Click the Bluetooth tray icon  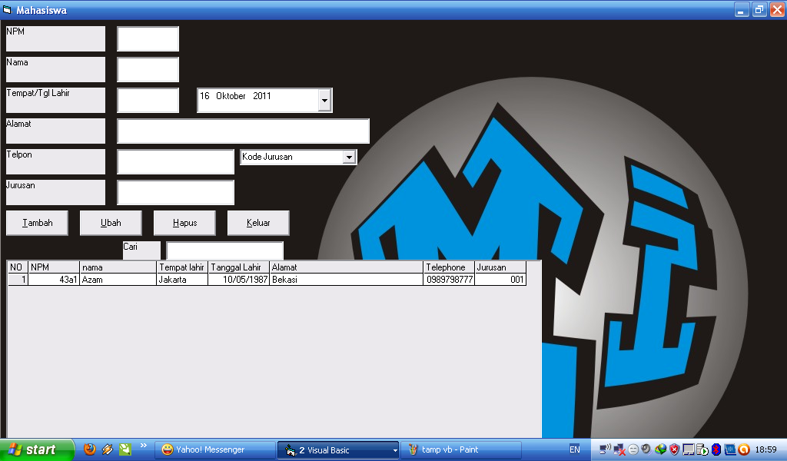click(x=716, y=450)
